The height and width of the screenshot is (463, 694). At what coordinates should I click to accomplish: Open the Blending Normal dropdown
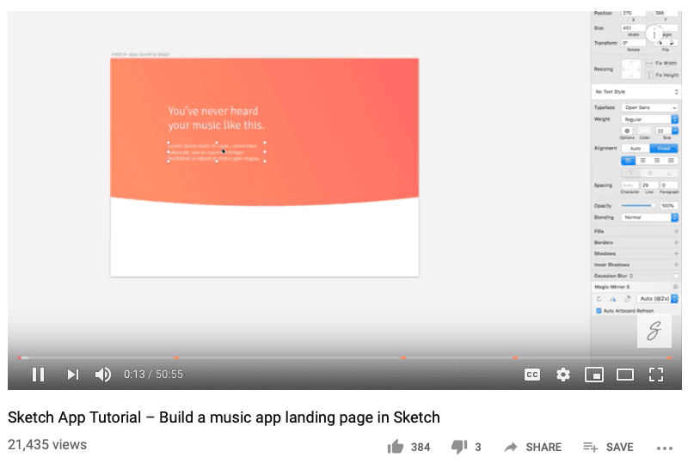[650, 217]
